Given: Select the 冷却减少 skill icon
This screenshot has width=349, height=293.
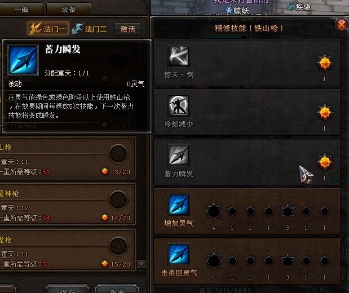Looking at the screenshot, I should coord(179,105).
